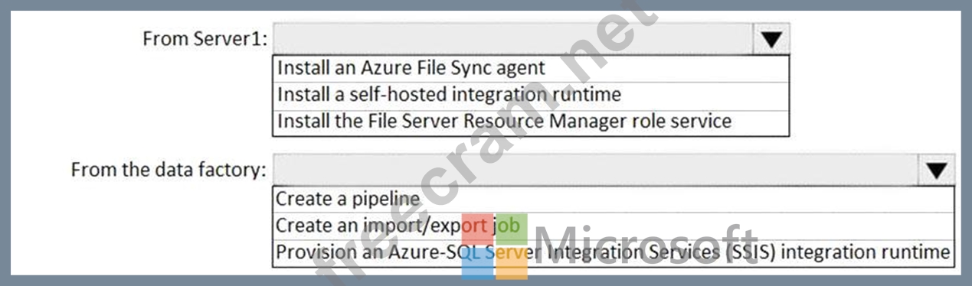Click the From the data factory label

click(169, 170)
